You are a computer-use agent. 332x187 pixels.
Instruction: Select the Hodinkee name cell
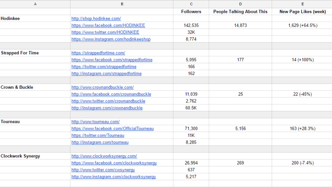click(35, 18)
